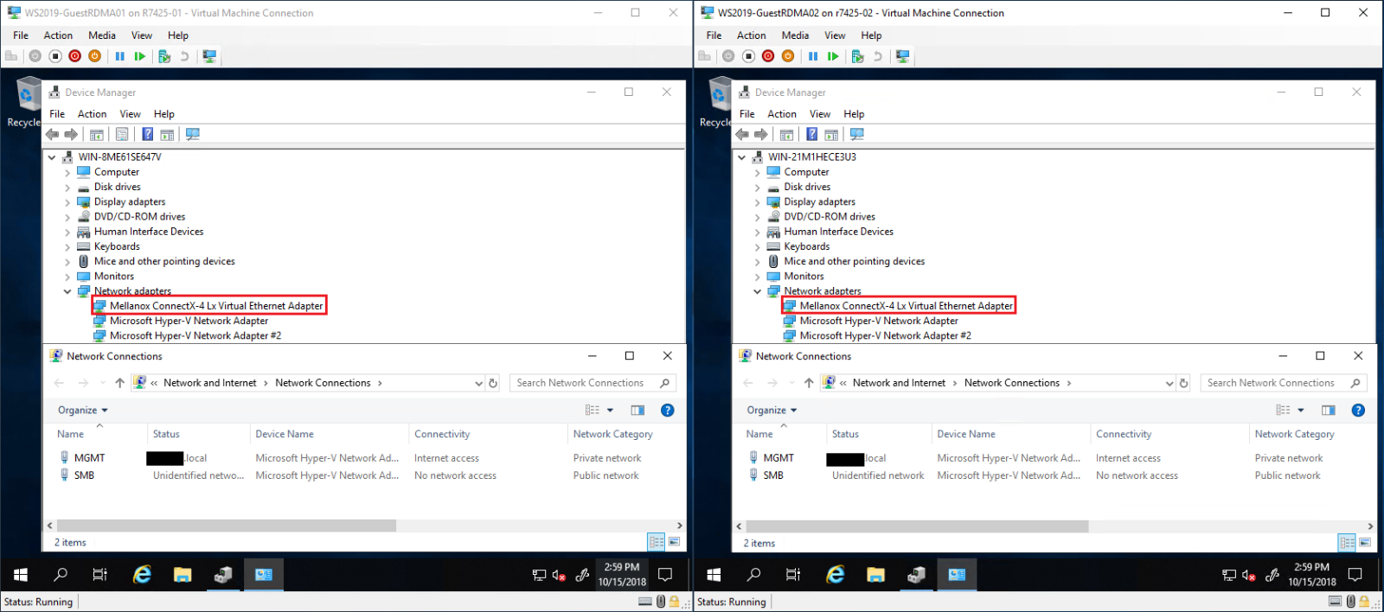Click the search box in right Network Connections
Image resolution: width=1384 pixels, height=612 pixels.
(x=1270, y=383)
